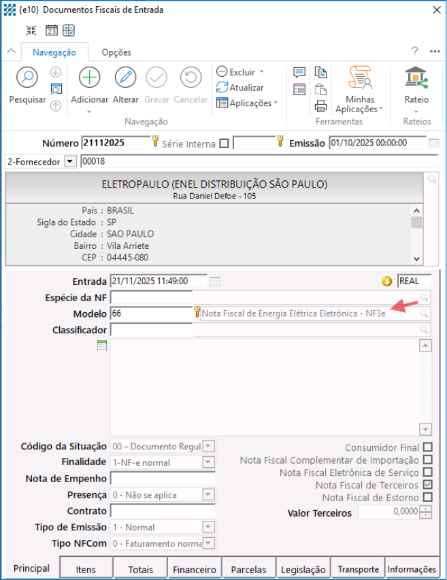Open the Financeiro tab
Viewport: 447px width, 580px height.
click(195, 570)
